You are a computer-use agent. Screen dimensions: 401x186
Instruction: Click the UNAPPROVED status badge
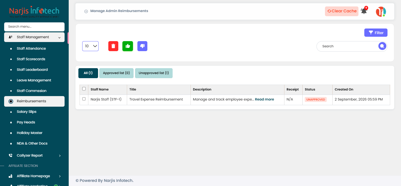click(x=316, y=100)
